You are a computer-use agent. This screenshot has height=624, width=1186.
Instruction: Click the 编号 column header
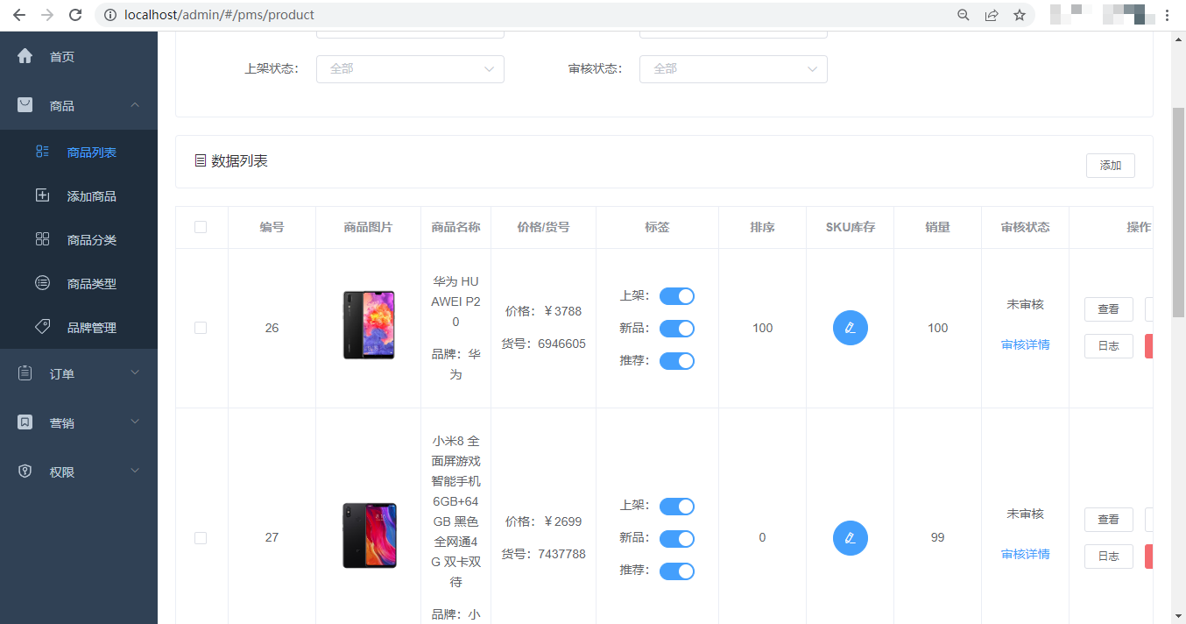click(272, 227)
